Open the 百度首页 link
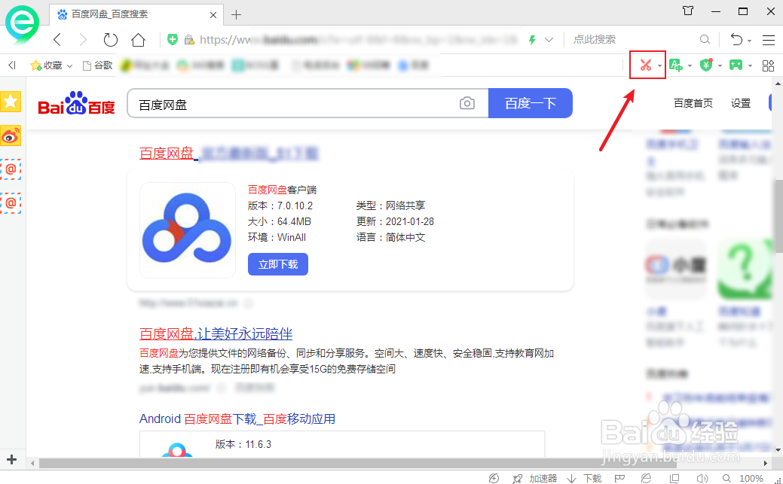The width and height of the screenshot is (783, 484). click(693, 103)
